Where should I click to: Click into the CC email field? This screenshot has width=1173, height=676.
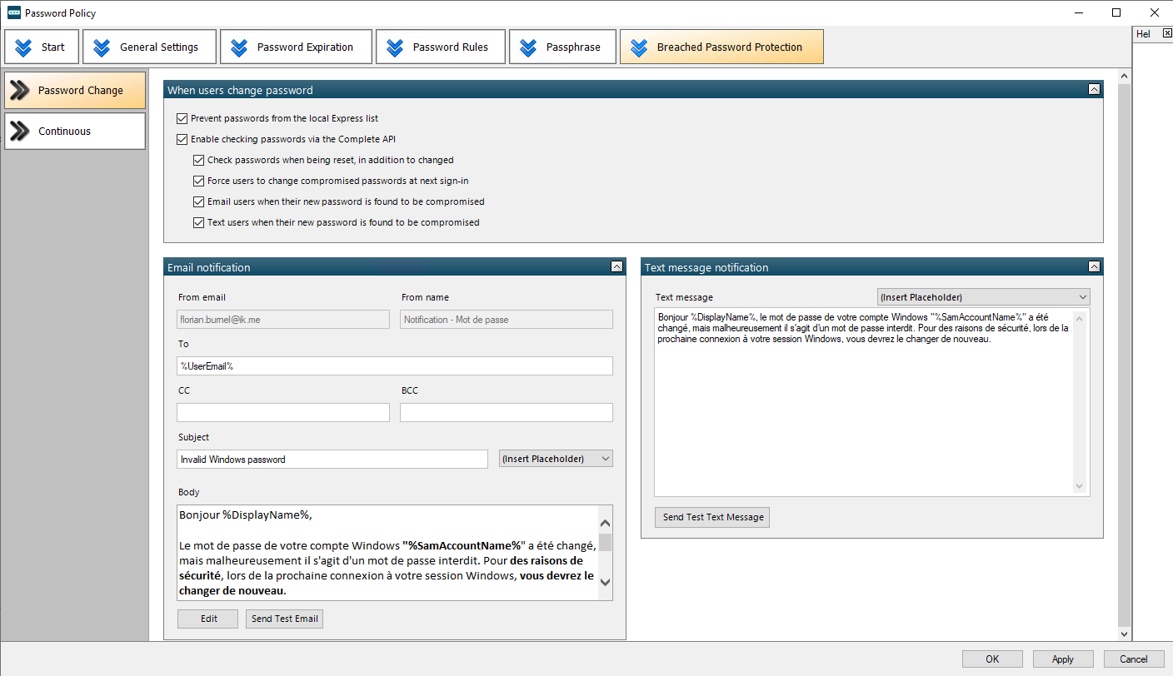282,413
